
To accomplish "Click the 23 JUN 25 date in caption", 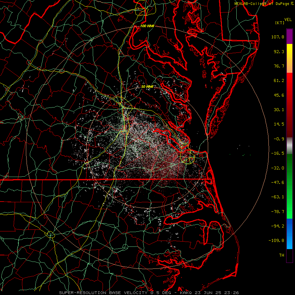I will pyautogui.click(x=208, y=293).
